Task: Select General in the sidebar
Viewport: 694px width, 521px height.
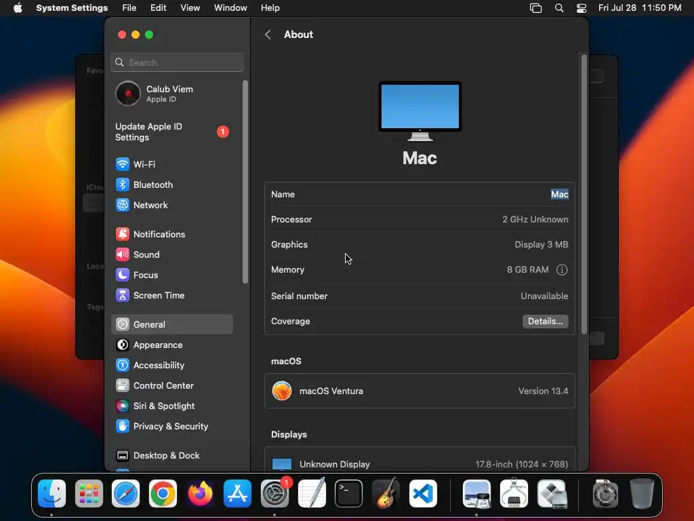Action: [x=171, y=324]
